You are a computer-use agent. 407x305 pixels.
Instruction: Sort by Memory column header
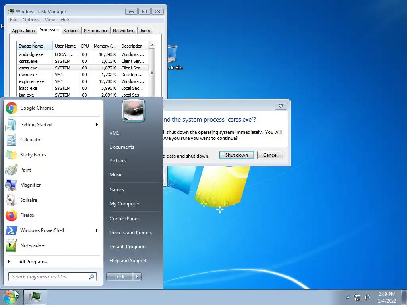coord(105,46)
